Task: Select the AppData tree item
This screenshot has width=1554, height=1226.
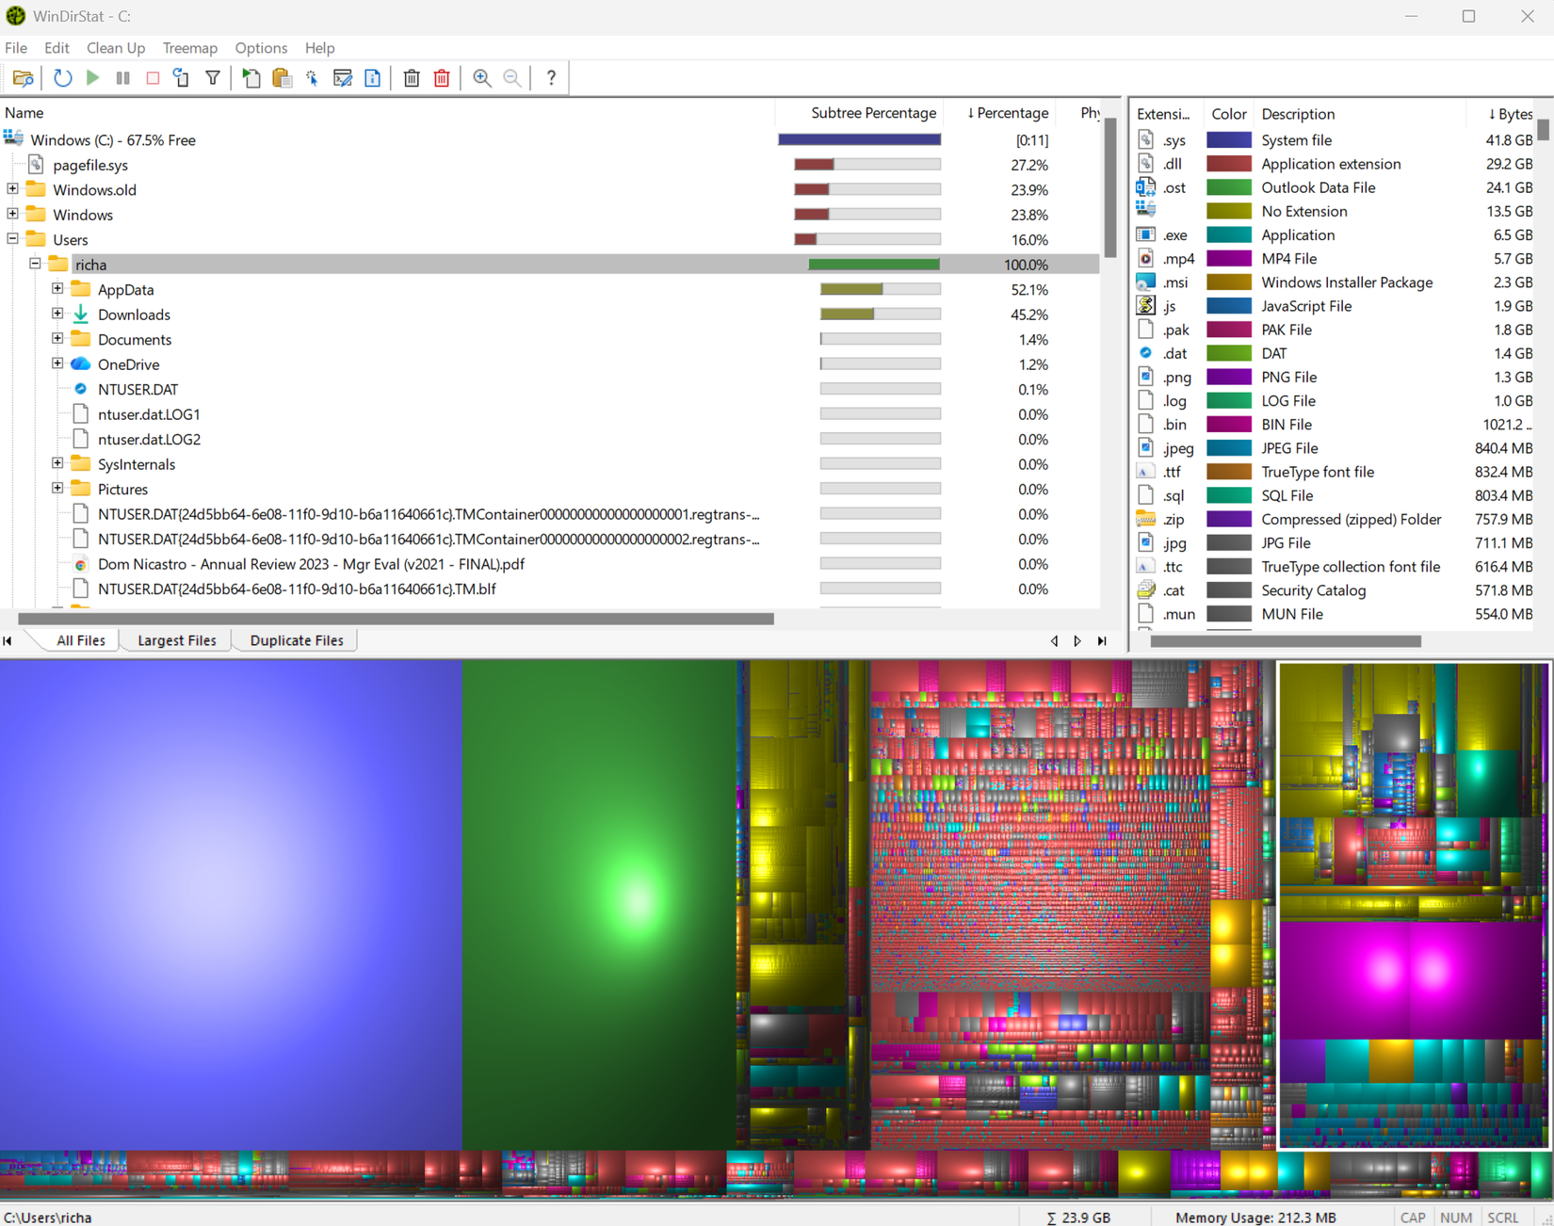Action: pos(126,289)
